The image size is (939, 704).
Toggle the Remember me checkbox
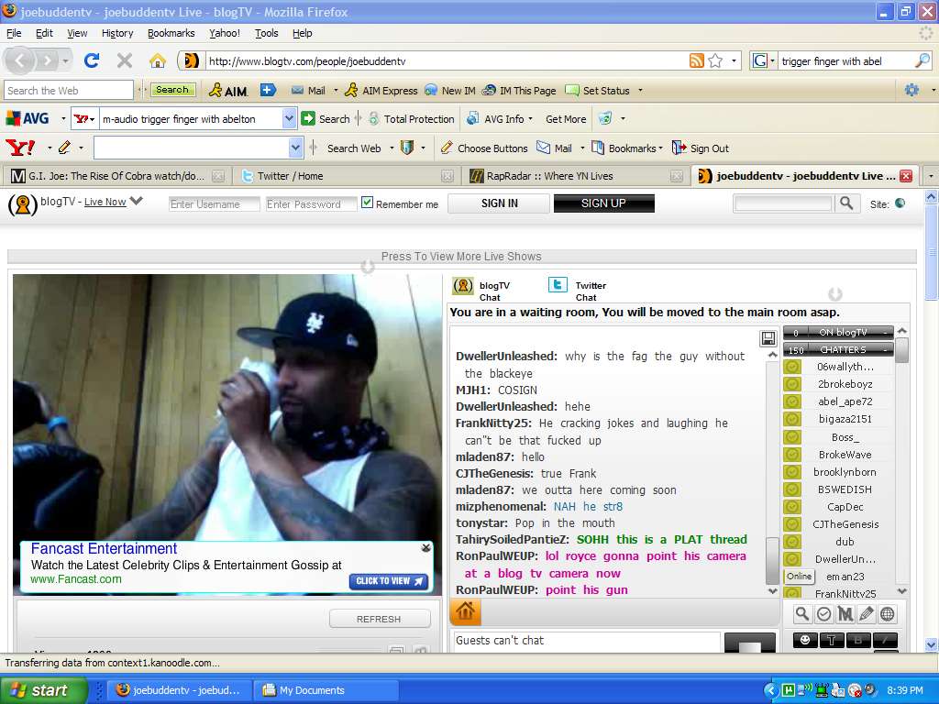click(x=367, y=203)
